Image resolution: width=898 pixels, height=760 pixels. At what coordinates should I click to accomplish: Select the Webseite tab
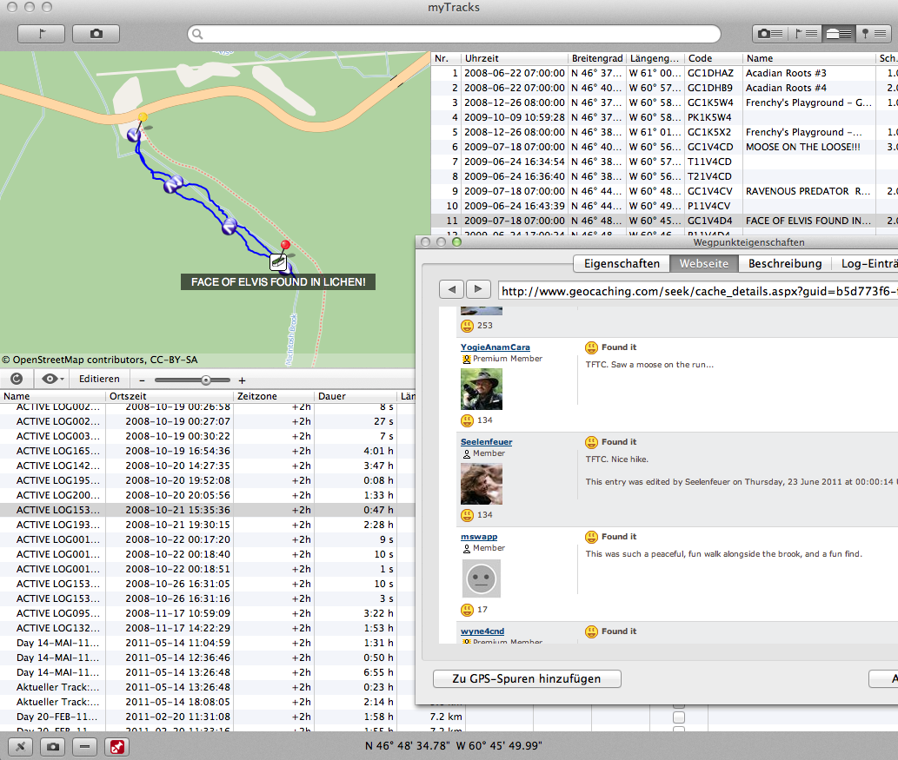coord(704,263)
